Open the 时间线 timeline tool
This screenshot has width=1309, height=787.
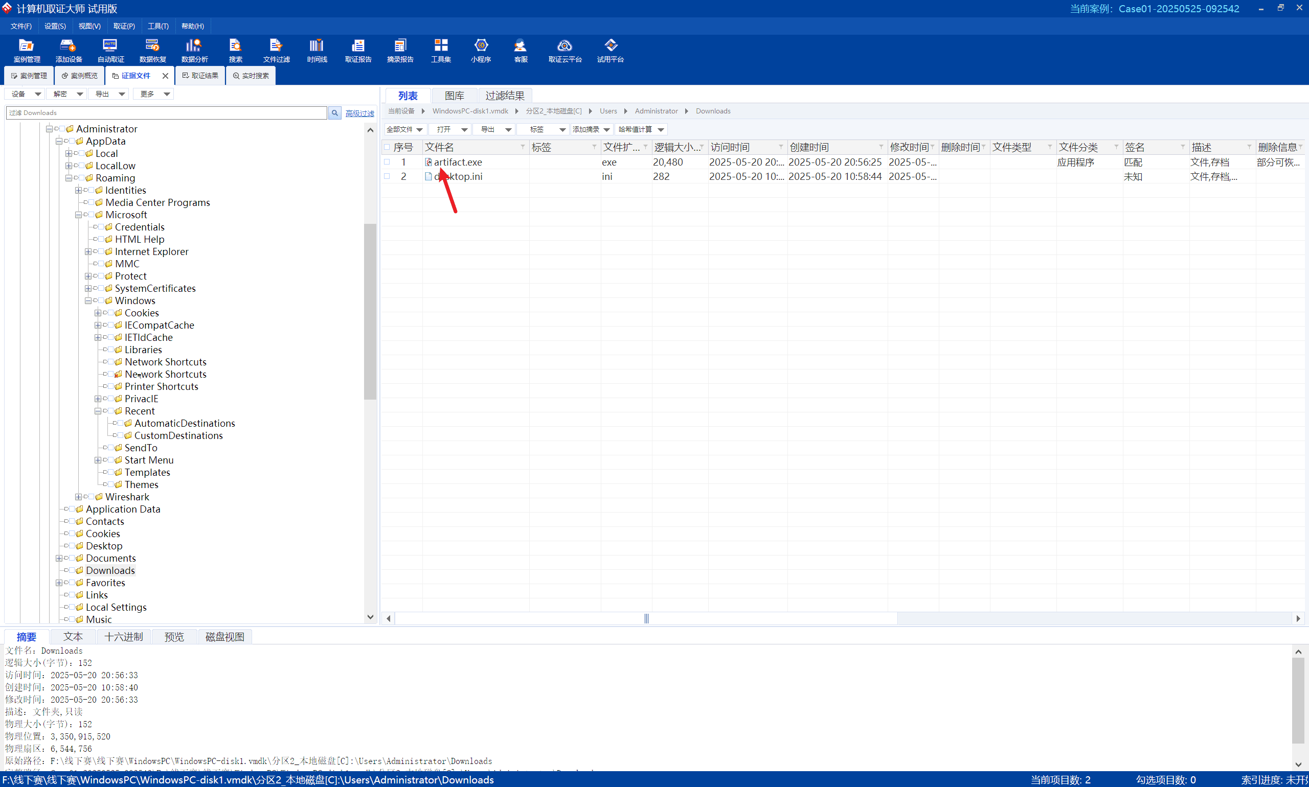click(x=317, y=51)
